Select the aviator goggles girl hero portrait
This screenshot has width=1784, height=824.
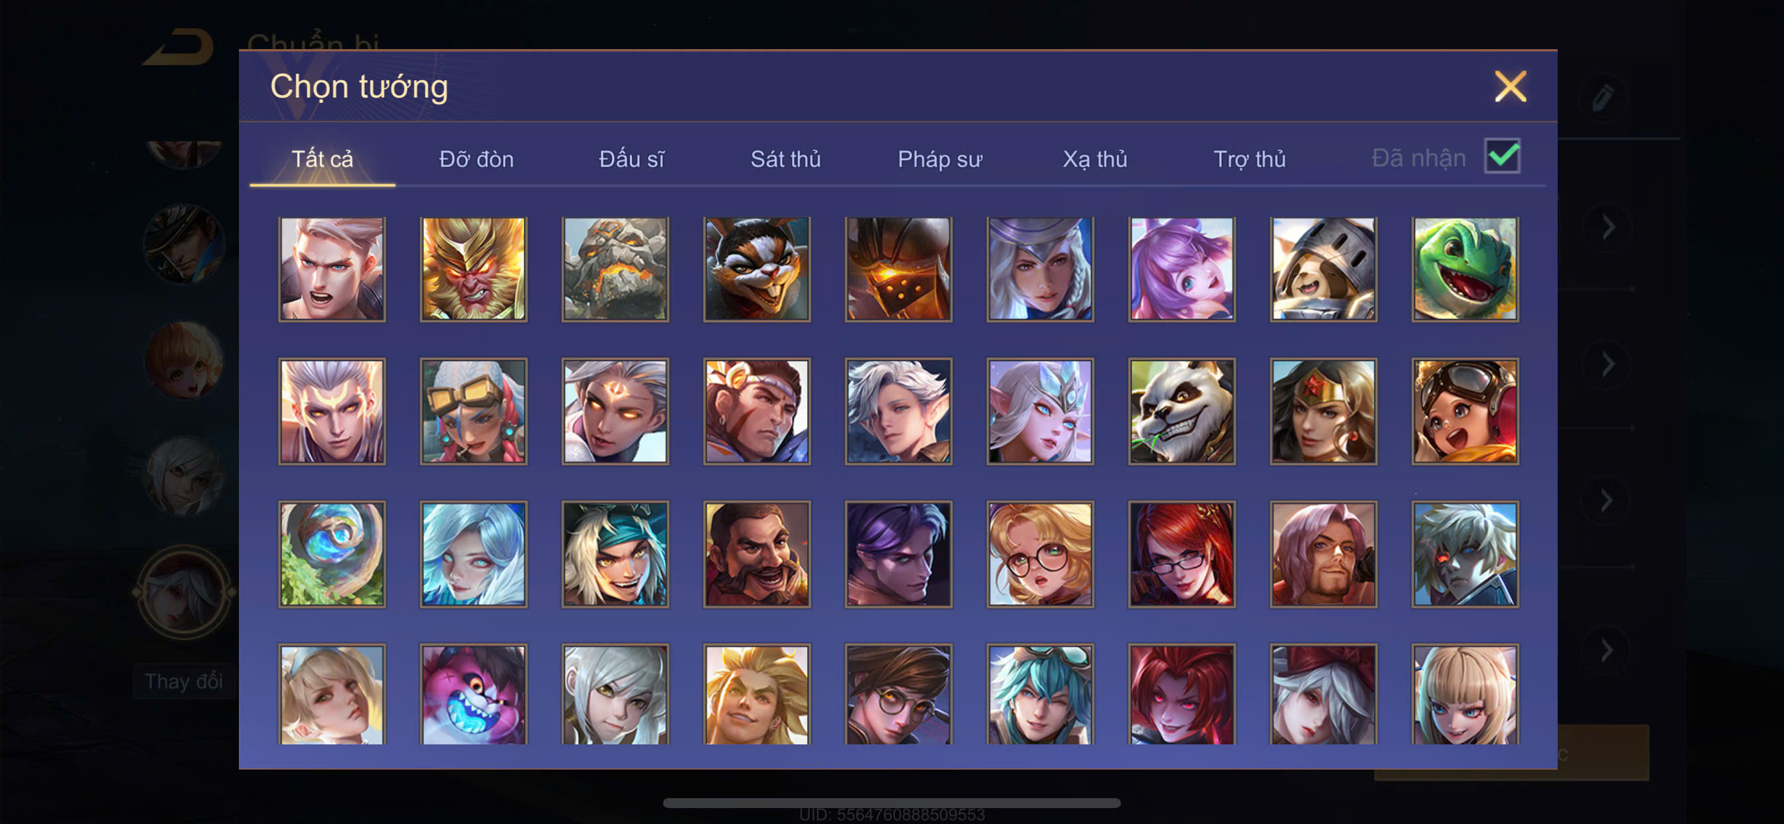click(1465, 411)
